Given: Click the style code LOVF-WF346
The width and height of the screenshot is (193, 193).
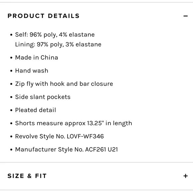Looking at the screenshot, I should click(85, 136).
